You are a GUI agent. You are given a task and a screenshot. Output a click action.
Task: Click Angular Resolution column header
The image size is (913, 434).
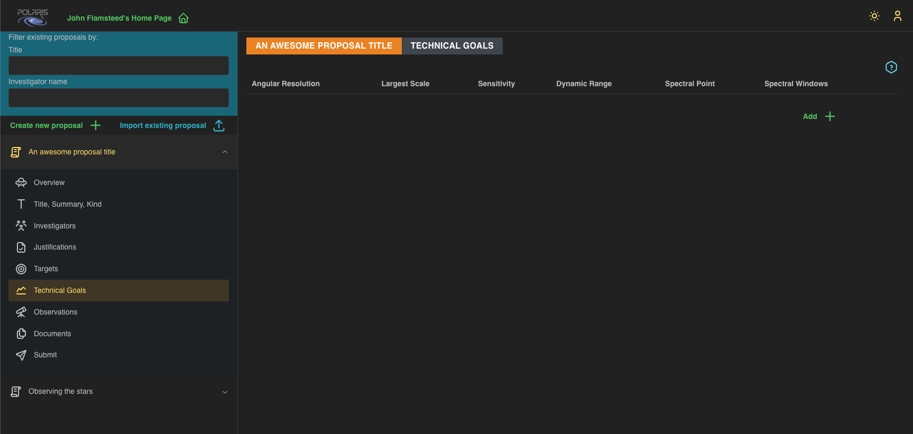[x=285, y=84]
